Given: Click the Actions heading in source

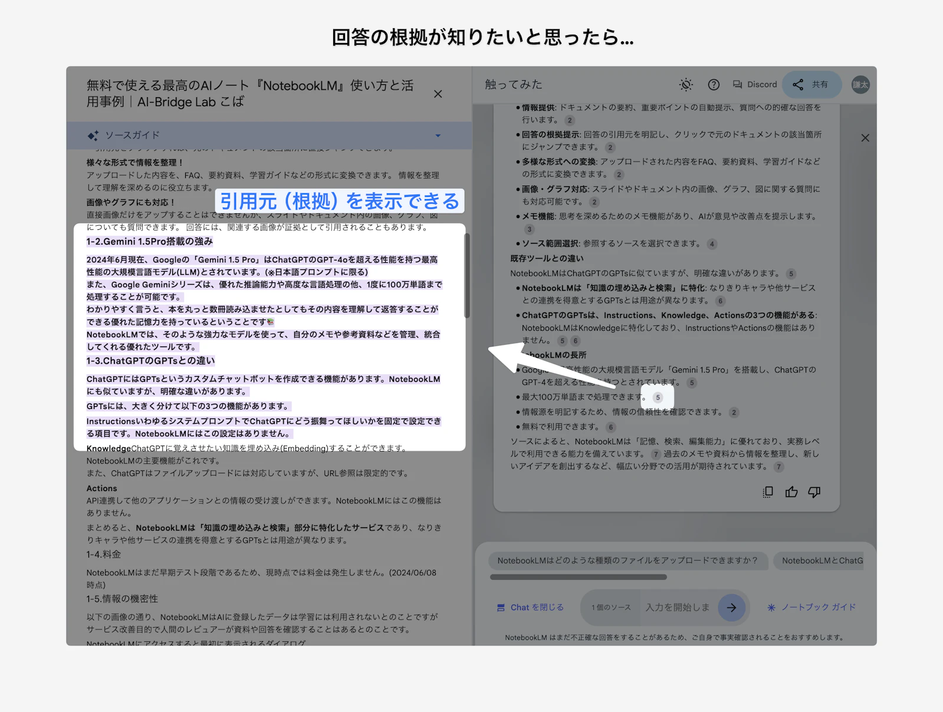Looking at the screenshot, I should [102, 489].
